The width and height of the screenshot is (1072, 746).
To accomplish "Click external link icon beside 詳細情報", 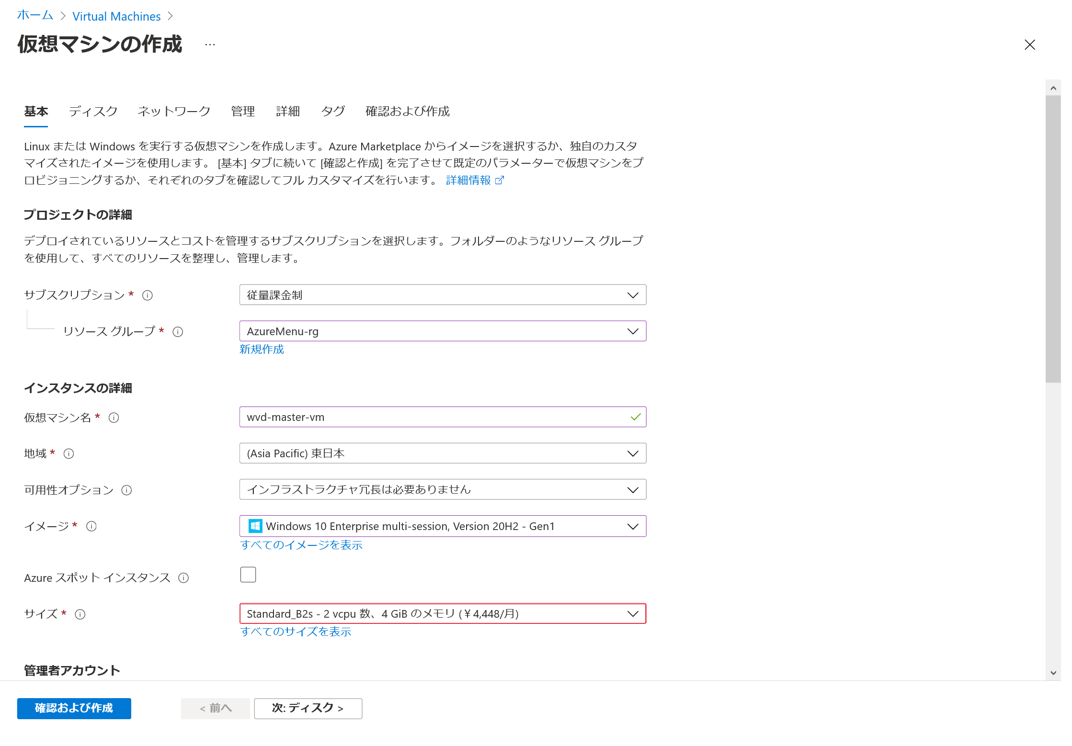I will tap(500, 180).
